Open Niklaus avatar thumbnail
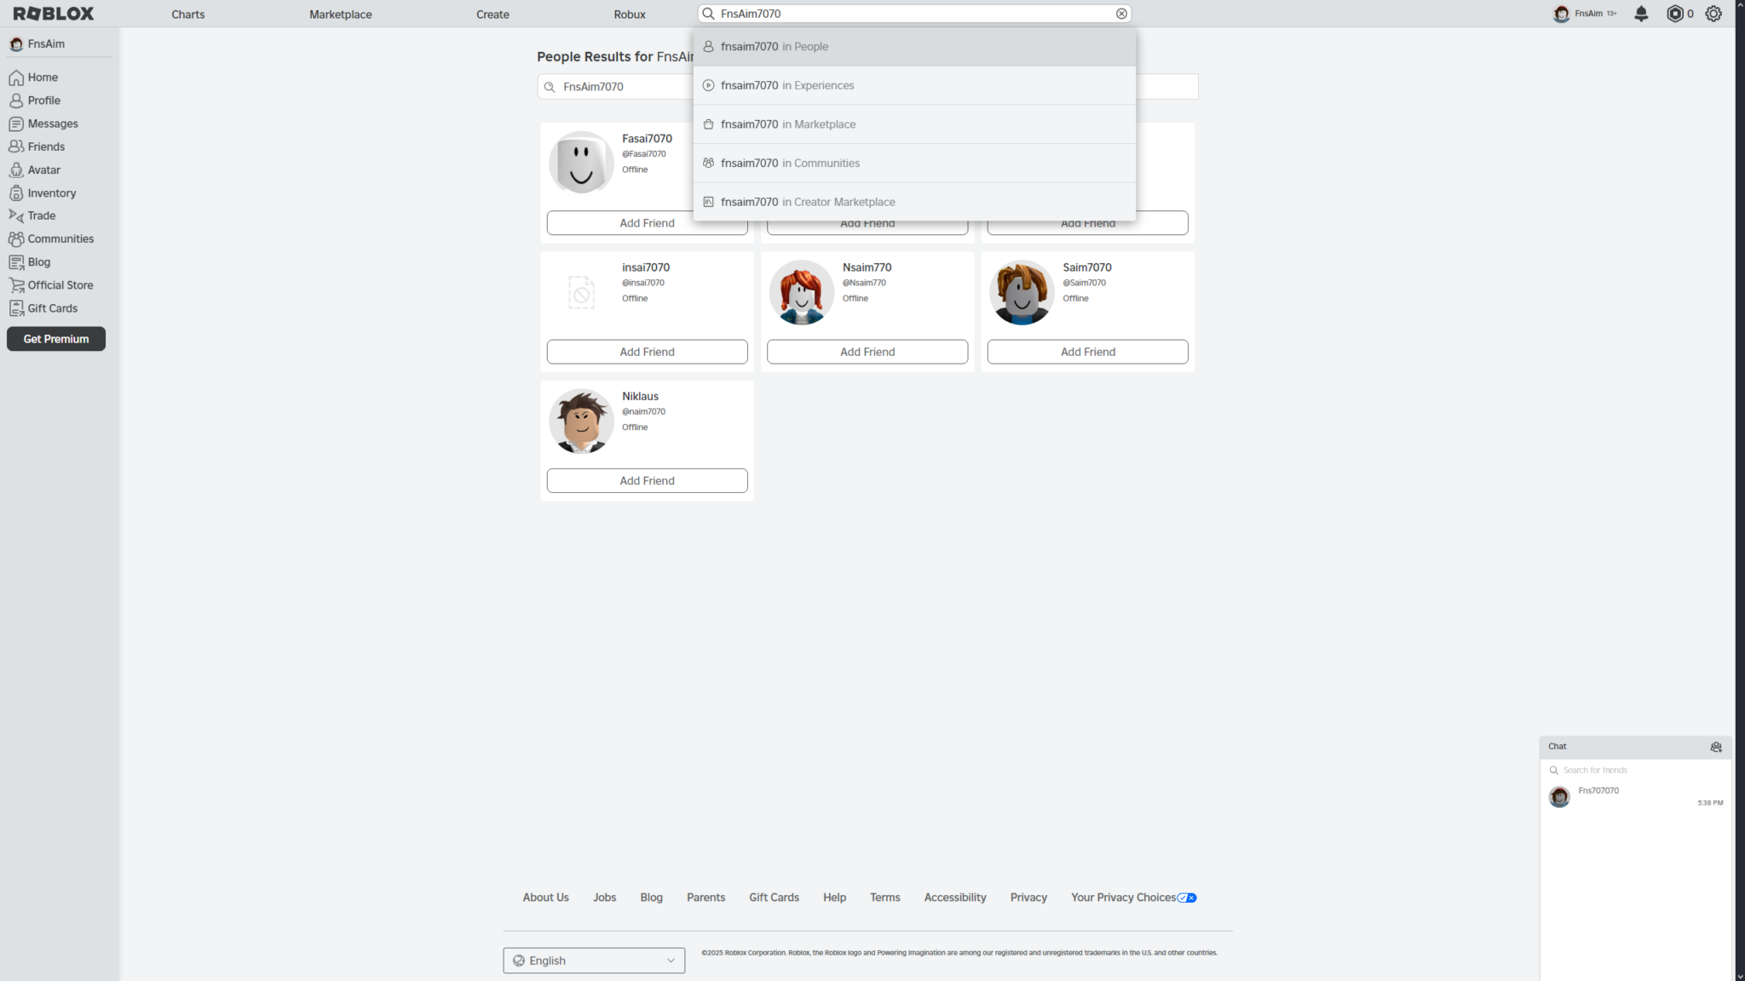 click(581, 421)
